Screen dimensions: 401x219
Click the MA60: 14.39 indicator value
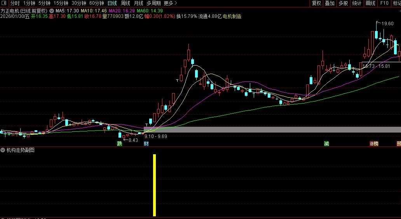(x=150, y=11)
